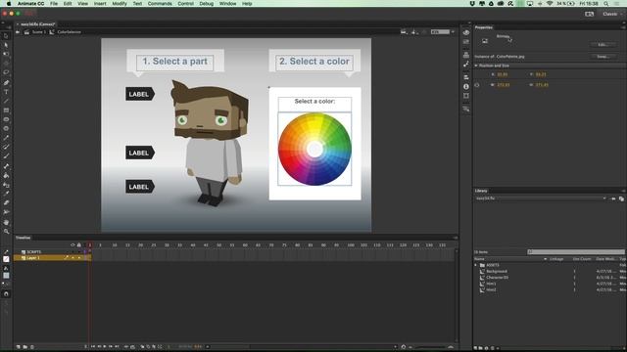This screenshot has height=352, width=627.
Task: Click the Edit Symbols icon above stage
Action: coord(414,32)
